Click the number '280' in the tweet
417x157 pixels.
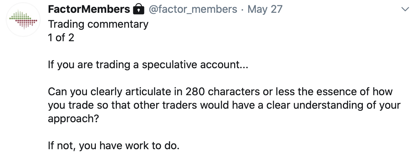195,92
